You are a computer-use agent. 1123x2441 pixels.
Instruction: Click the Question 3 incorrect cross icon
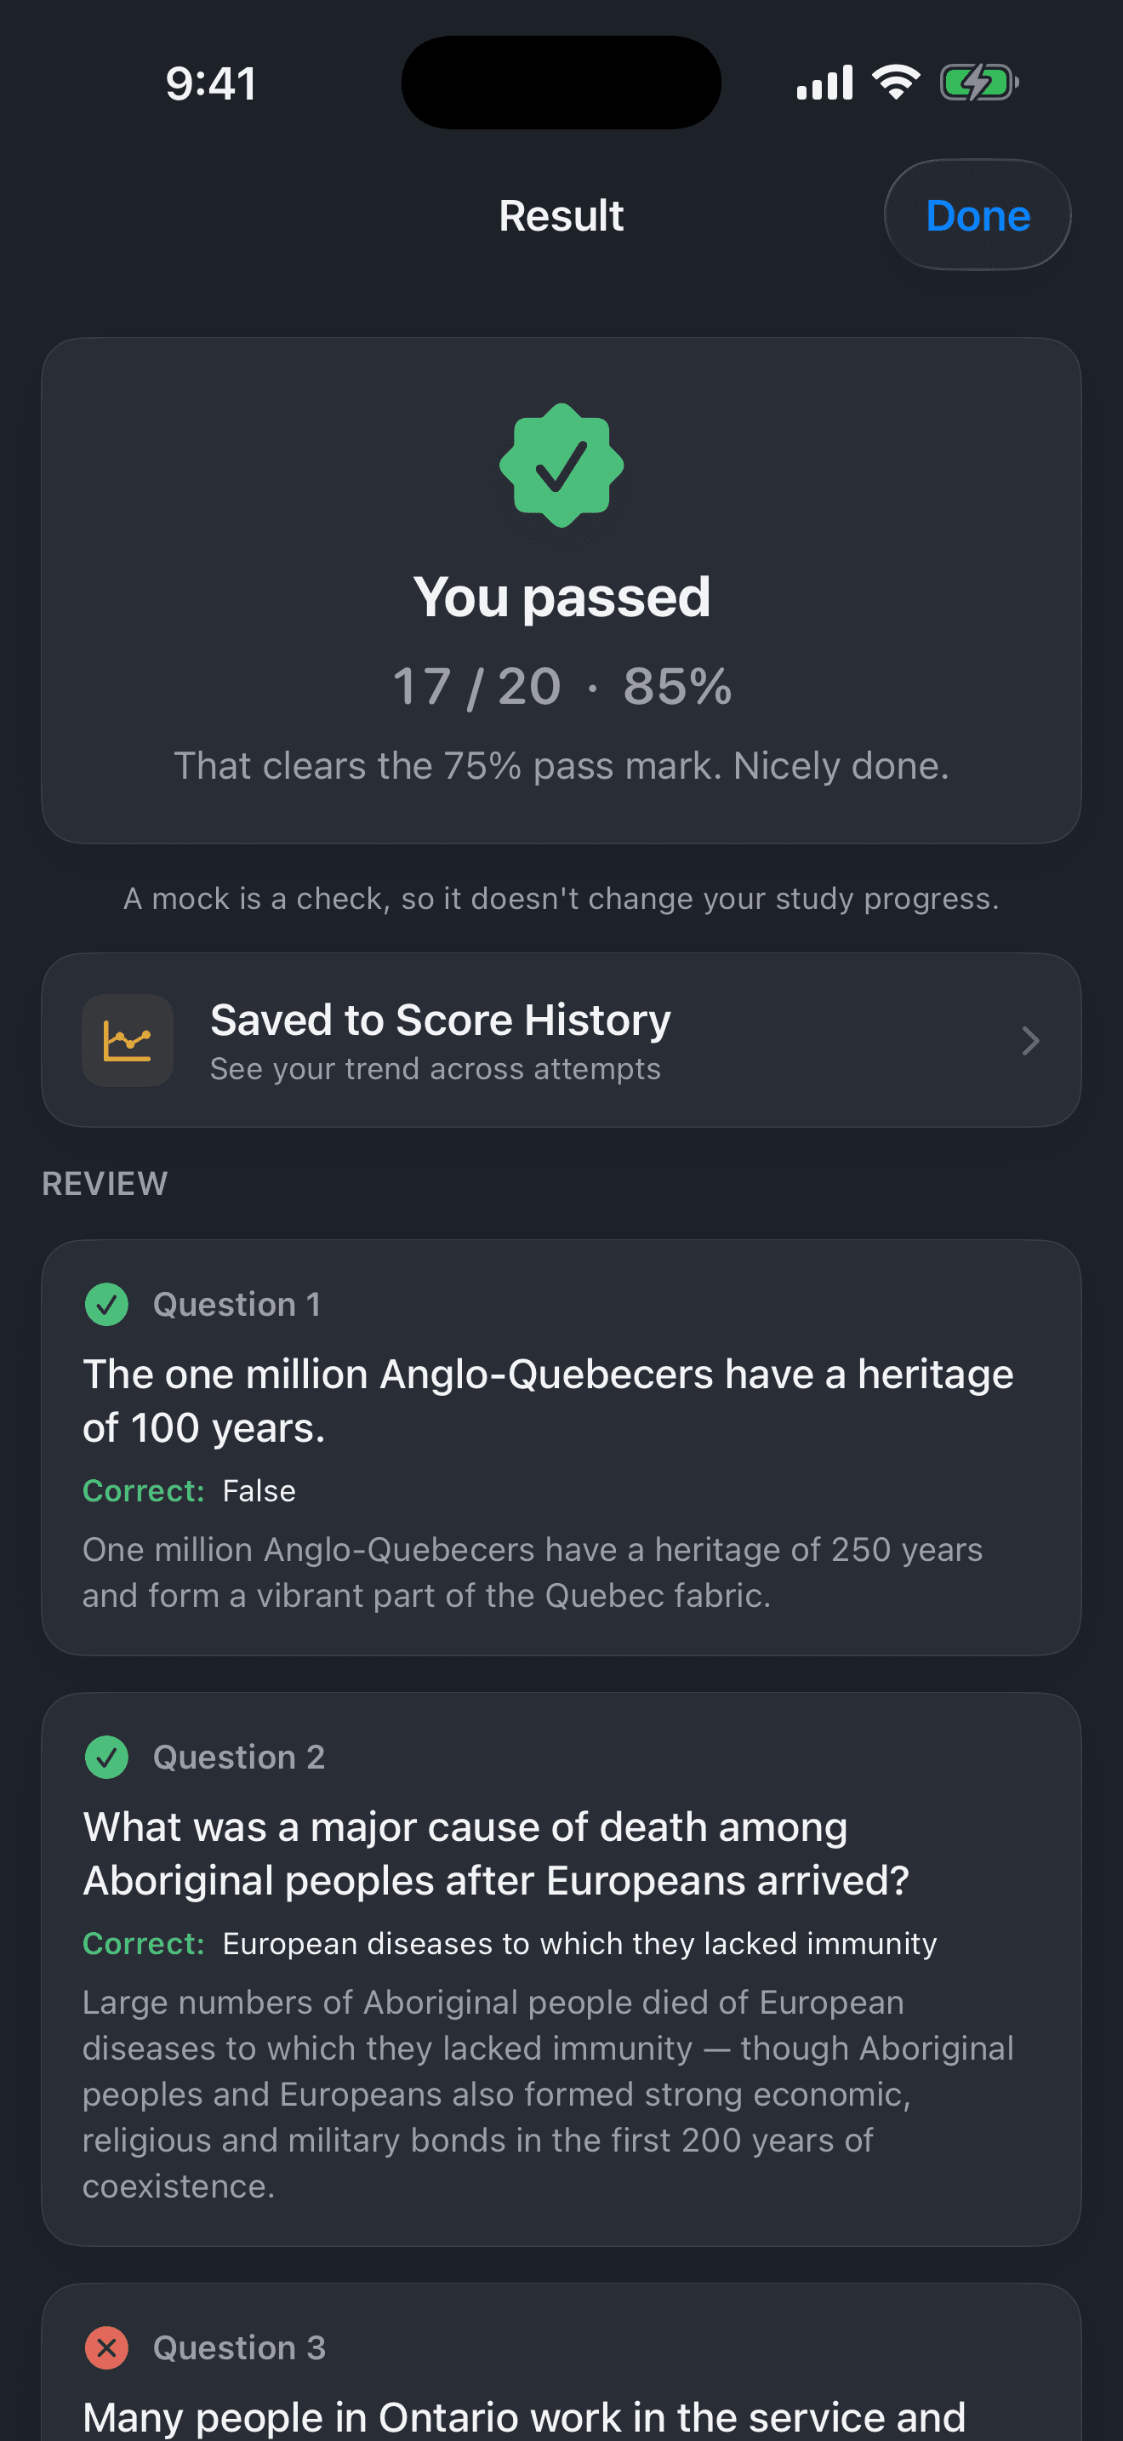click(107, 2348)
